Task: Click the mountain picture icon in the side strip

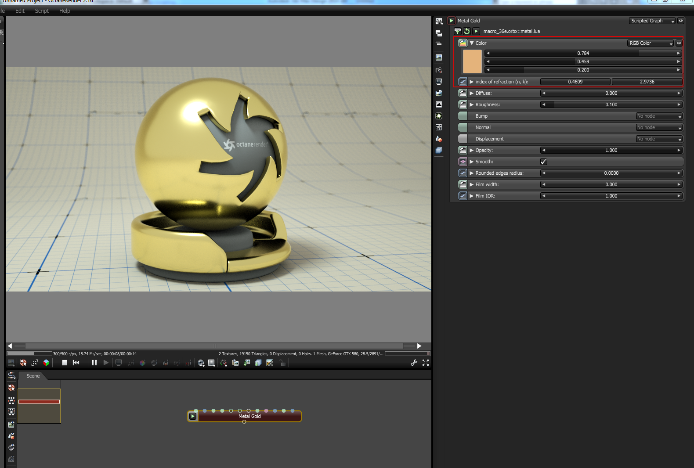Action: 439,104
